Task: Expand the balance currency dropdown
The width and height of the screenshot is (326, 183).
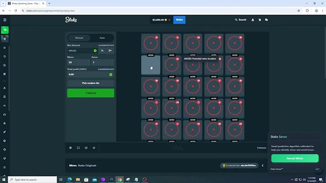Action: pos(161,20)
